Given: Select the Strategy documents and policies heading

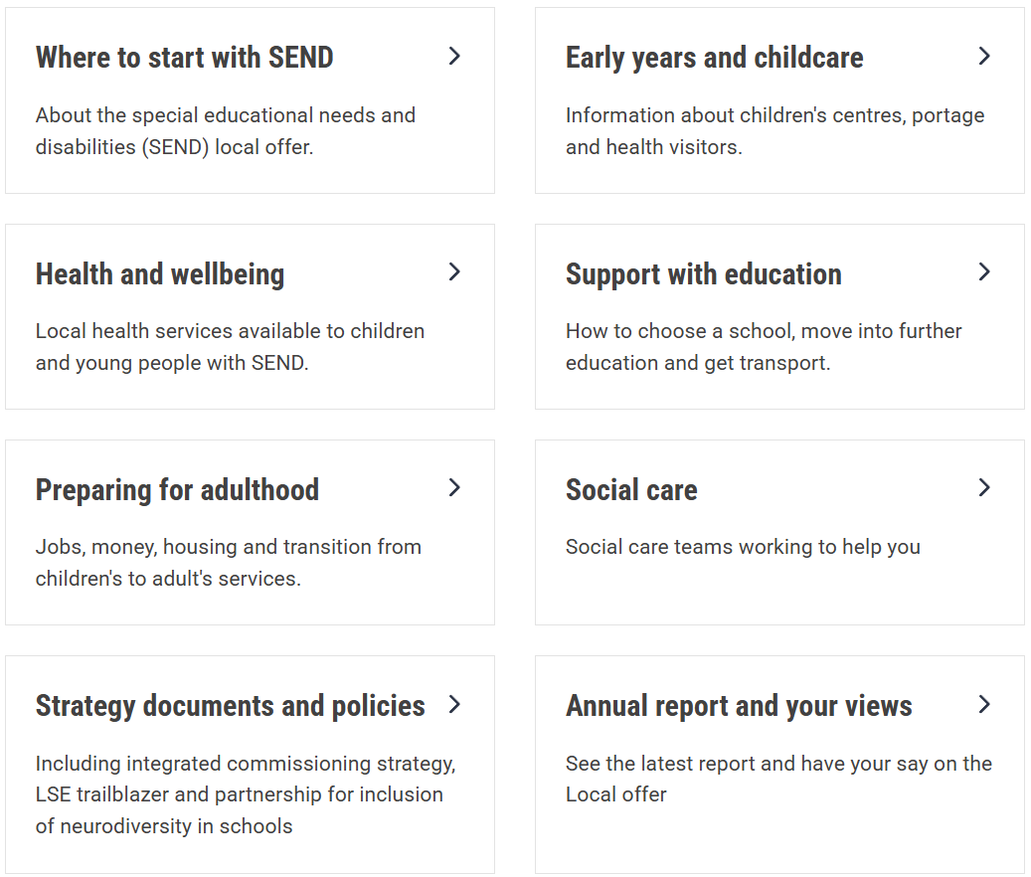Looking at the screenshot, I should point(230,707).
